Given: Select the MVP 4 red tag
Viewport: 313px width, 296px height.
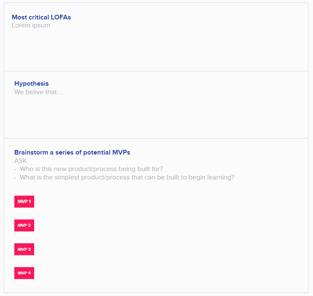Looking at the screenshot, I should pyautogui.click(x=24, y=273).
